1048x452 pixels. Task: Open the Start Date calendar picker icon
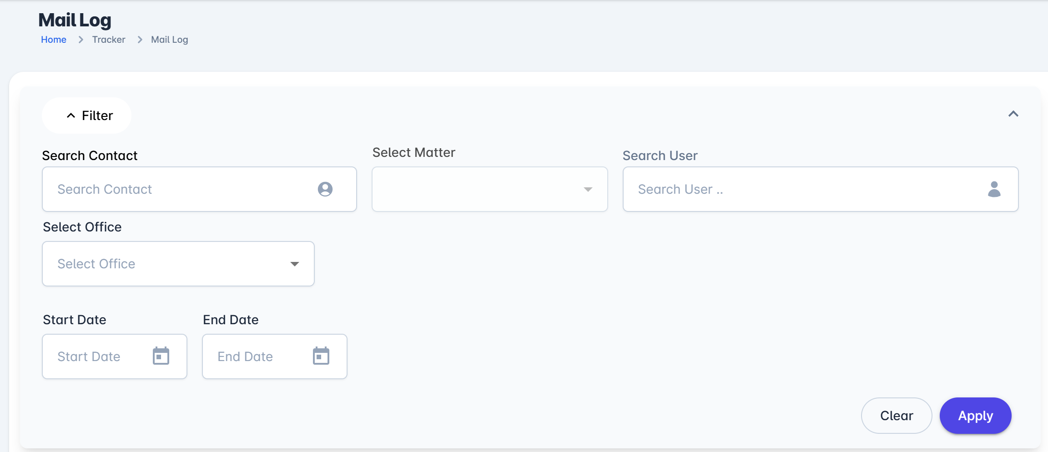161,356
